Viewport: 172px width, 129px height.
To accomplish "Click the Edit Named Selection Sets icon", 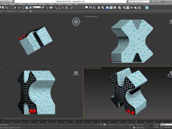I will point(71,8).
